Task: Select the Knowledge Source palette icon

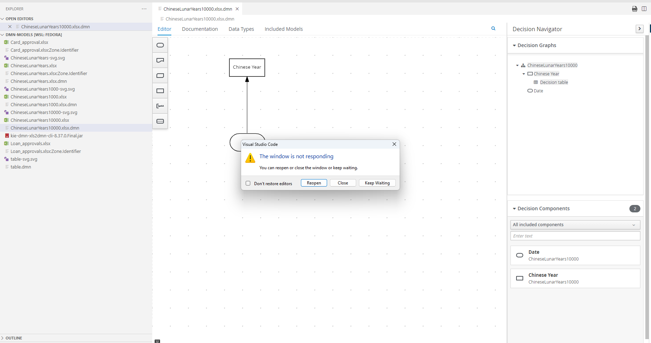Action: pos(160,61)
